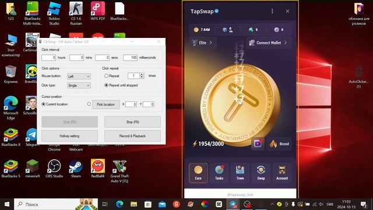Click the Y coordinate field

click(149, 104)
